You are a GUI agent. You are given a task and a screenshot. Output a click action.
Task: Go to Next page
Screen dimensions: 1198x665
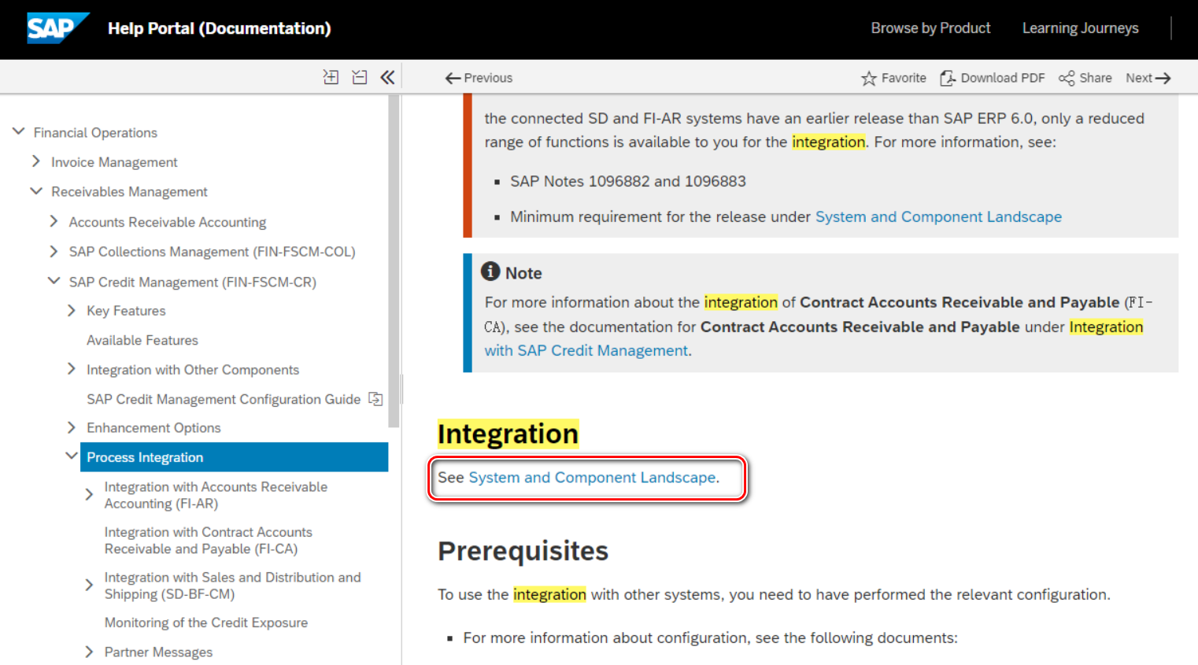[x=1148, y=78]
